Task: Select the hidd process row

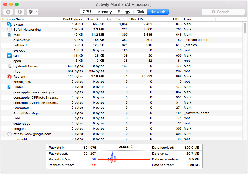Action: tap(122, 118)
